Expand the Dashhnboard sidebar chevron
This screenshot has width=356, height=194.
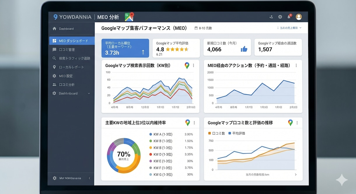click(89, 93)
